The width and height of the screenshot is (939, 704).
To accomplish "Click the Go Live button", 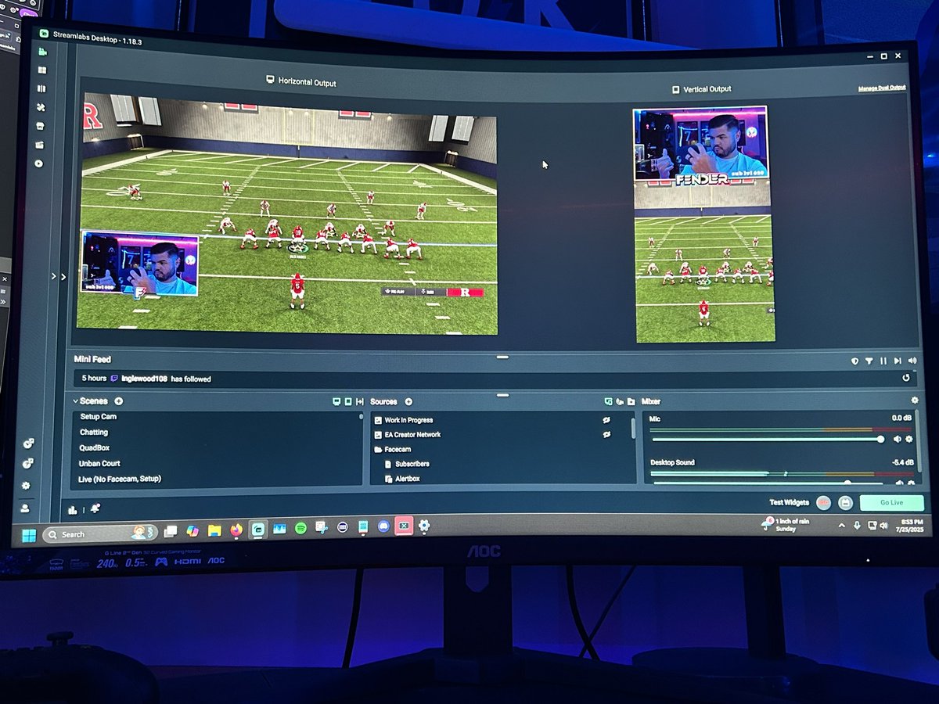I will pos(891,503).
